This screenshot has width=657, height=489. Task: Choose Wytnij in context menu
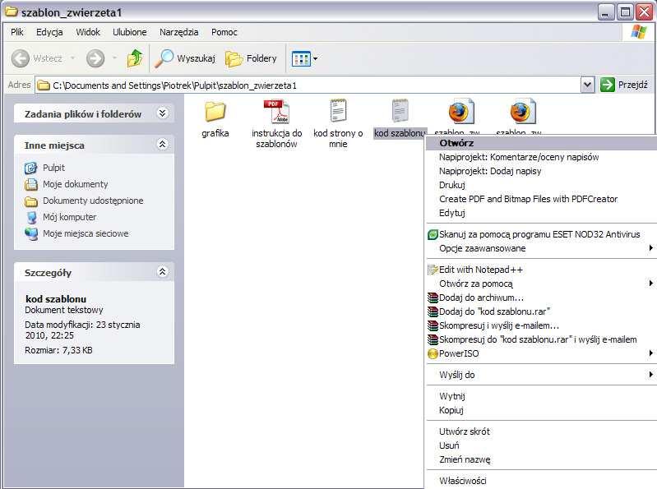point(541,396)
